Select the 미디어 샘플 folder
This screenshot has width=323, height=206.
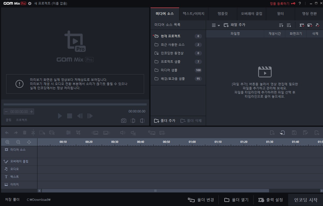coord(178,70)
